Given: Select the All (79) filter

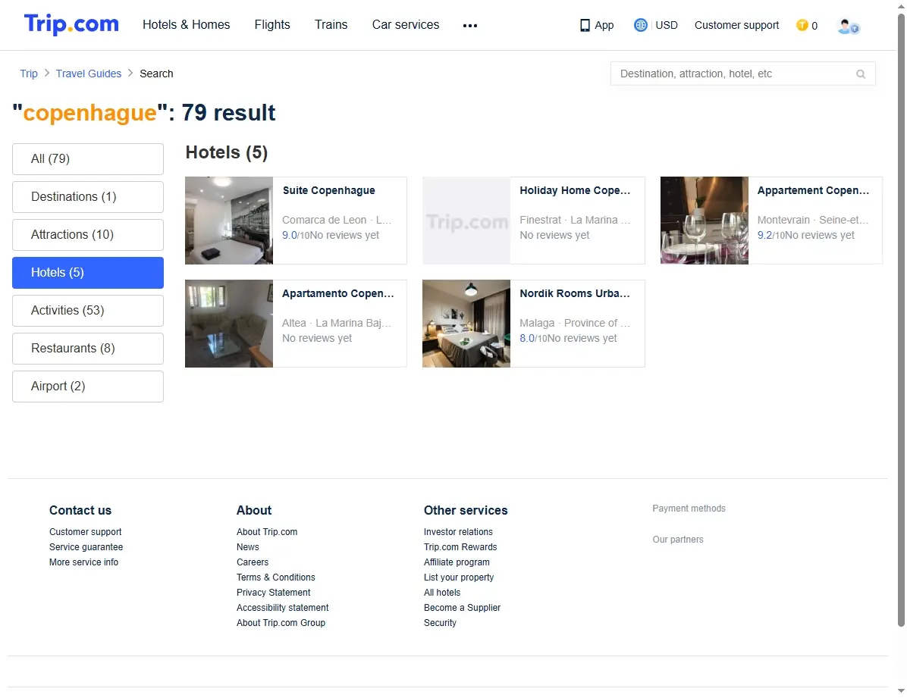Looking at the screenshot, I should click(88, 159).
